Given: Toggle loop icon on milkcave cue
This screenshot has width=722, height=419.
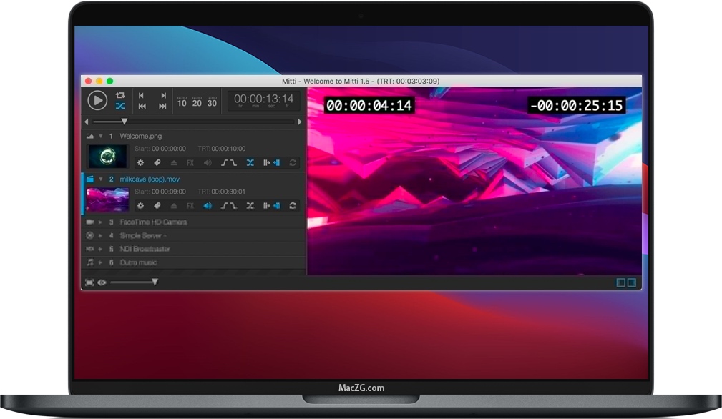Looking at the screenshot, I should pyautogui.click(x=293, y=206).
